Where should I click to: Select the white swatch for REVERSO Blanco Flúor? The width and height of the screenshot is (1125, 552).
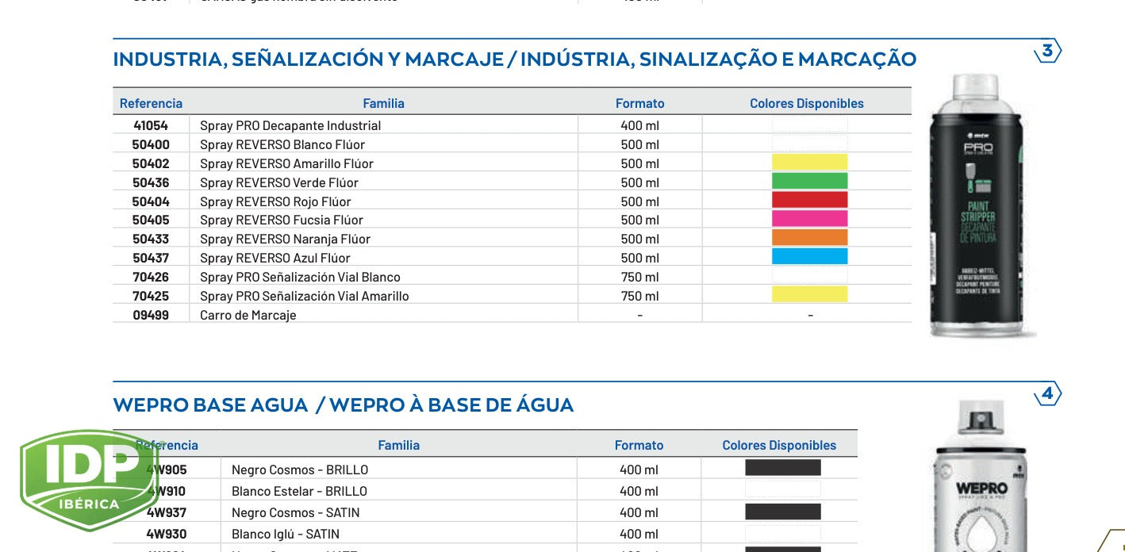pyautogui.click(x=809, y=144)
